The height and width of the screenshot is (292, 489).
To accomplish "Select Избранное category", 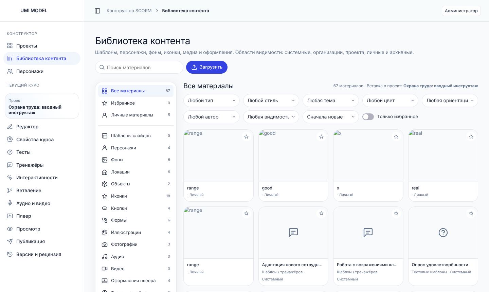I will click(136, 103).
